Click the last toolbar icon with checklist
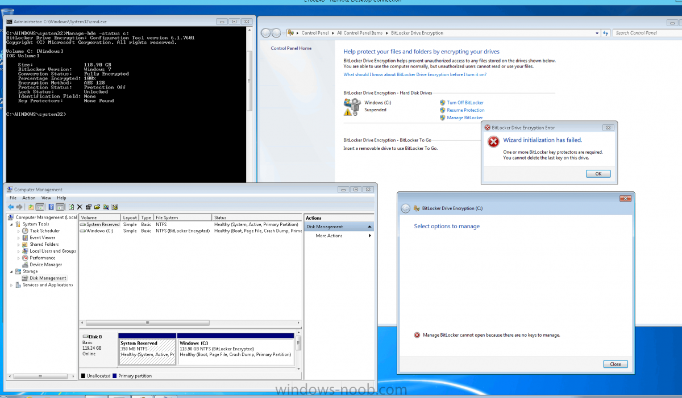The width and height of the screenshot is (682, 398). point(114,207)
